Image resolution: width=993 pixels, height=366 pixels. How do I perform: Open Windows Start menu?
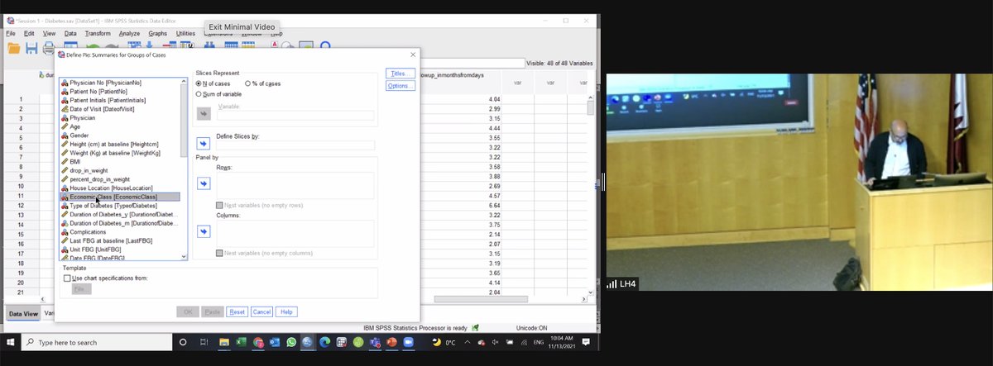(11, 342)
